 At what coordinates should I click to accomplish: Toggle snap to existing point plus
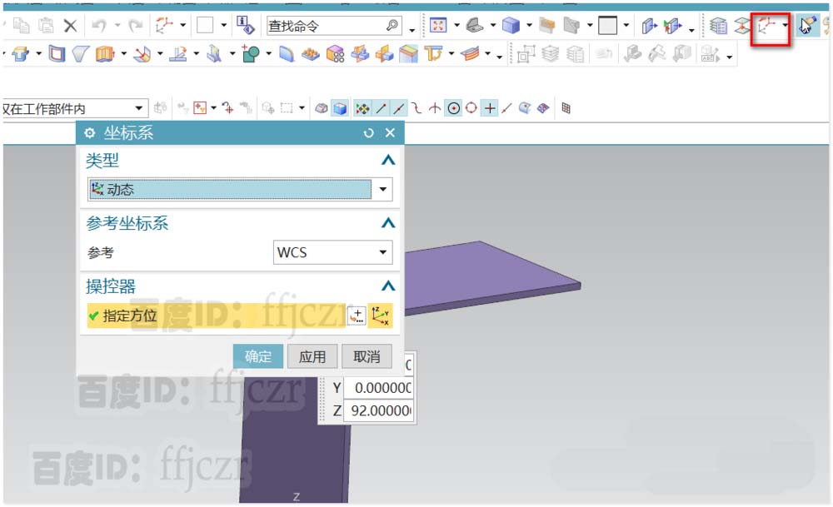click(490, 108)
